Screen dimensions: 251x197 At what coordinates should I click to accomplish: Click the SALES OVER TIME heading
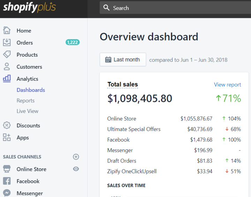point(126,186)
